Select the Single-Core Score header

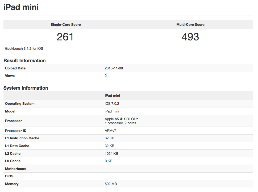pyautogui.click(x=66, y=24)
